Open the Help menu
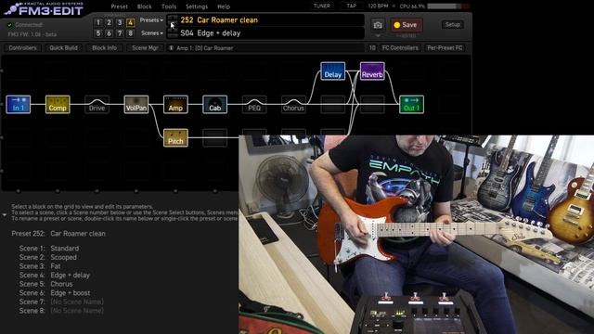The image size is (594, 334). (x=224, y=6)
